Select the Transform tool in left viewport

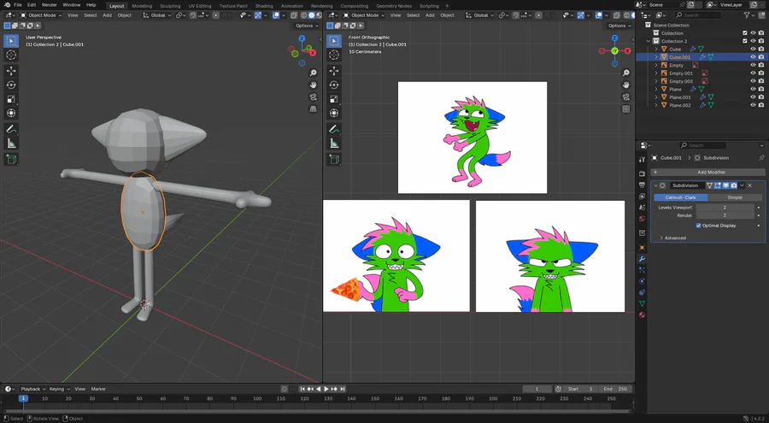pyautogui.click(x=11, y=114)
